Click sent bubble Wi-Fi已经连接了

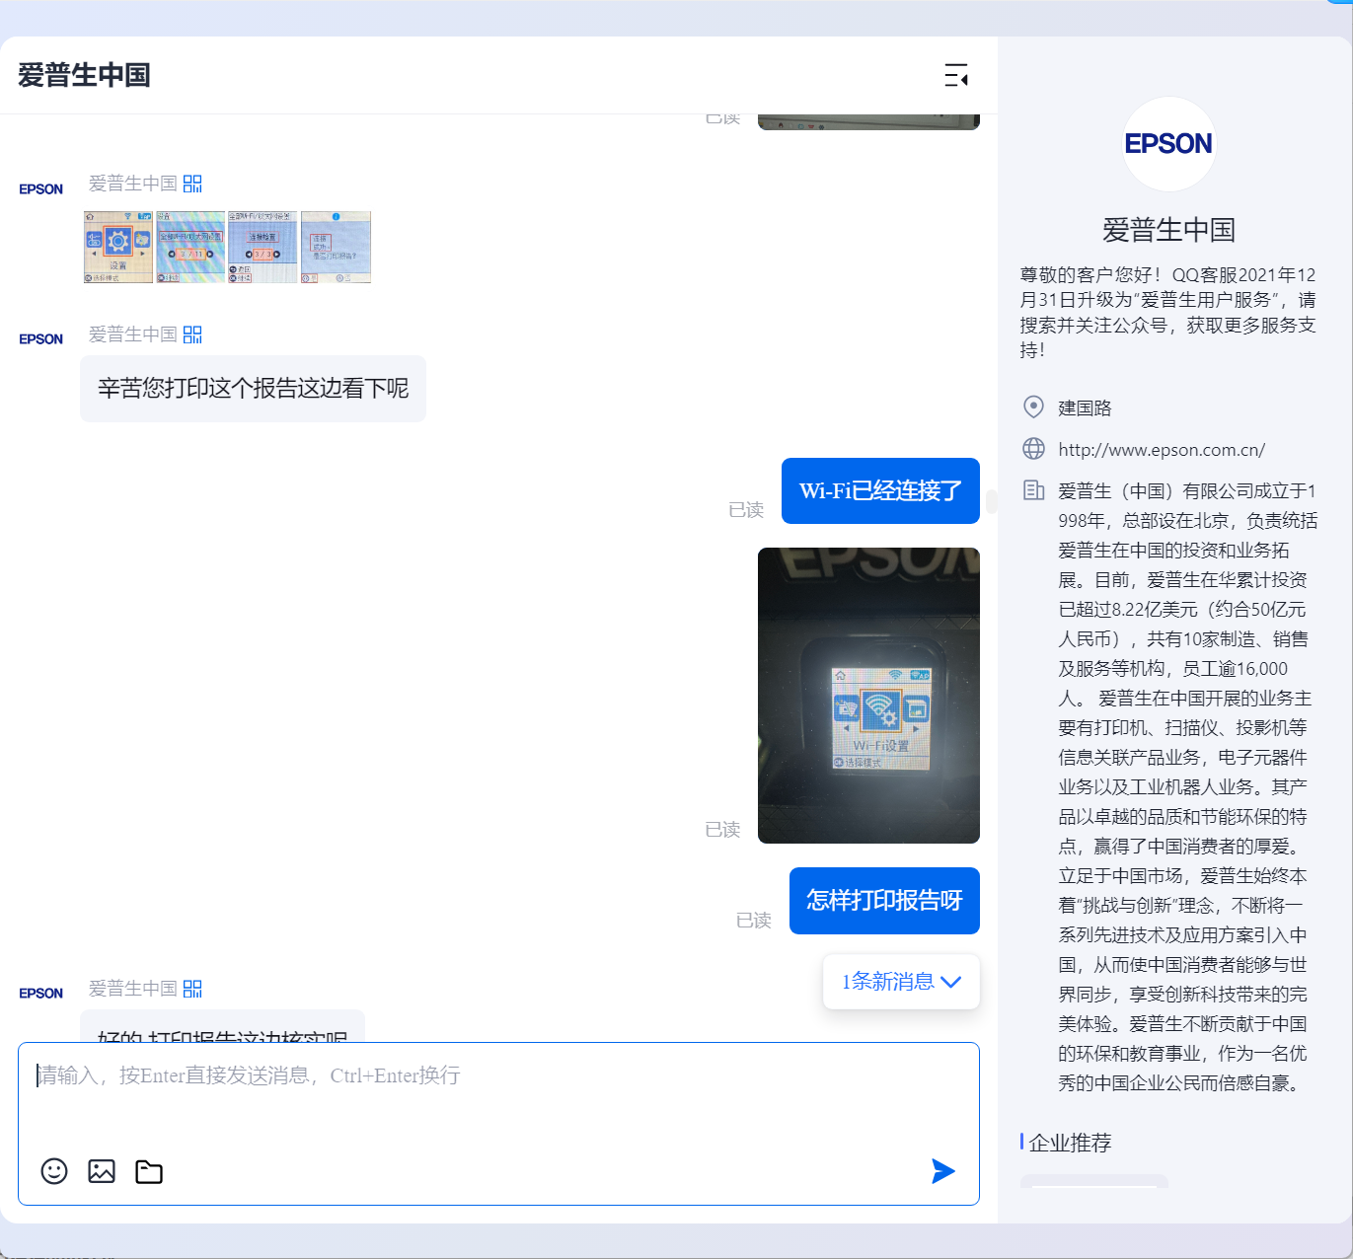pyautogui.click(x=880, y=491)
